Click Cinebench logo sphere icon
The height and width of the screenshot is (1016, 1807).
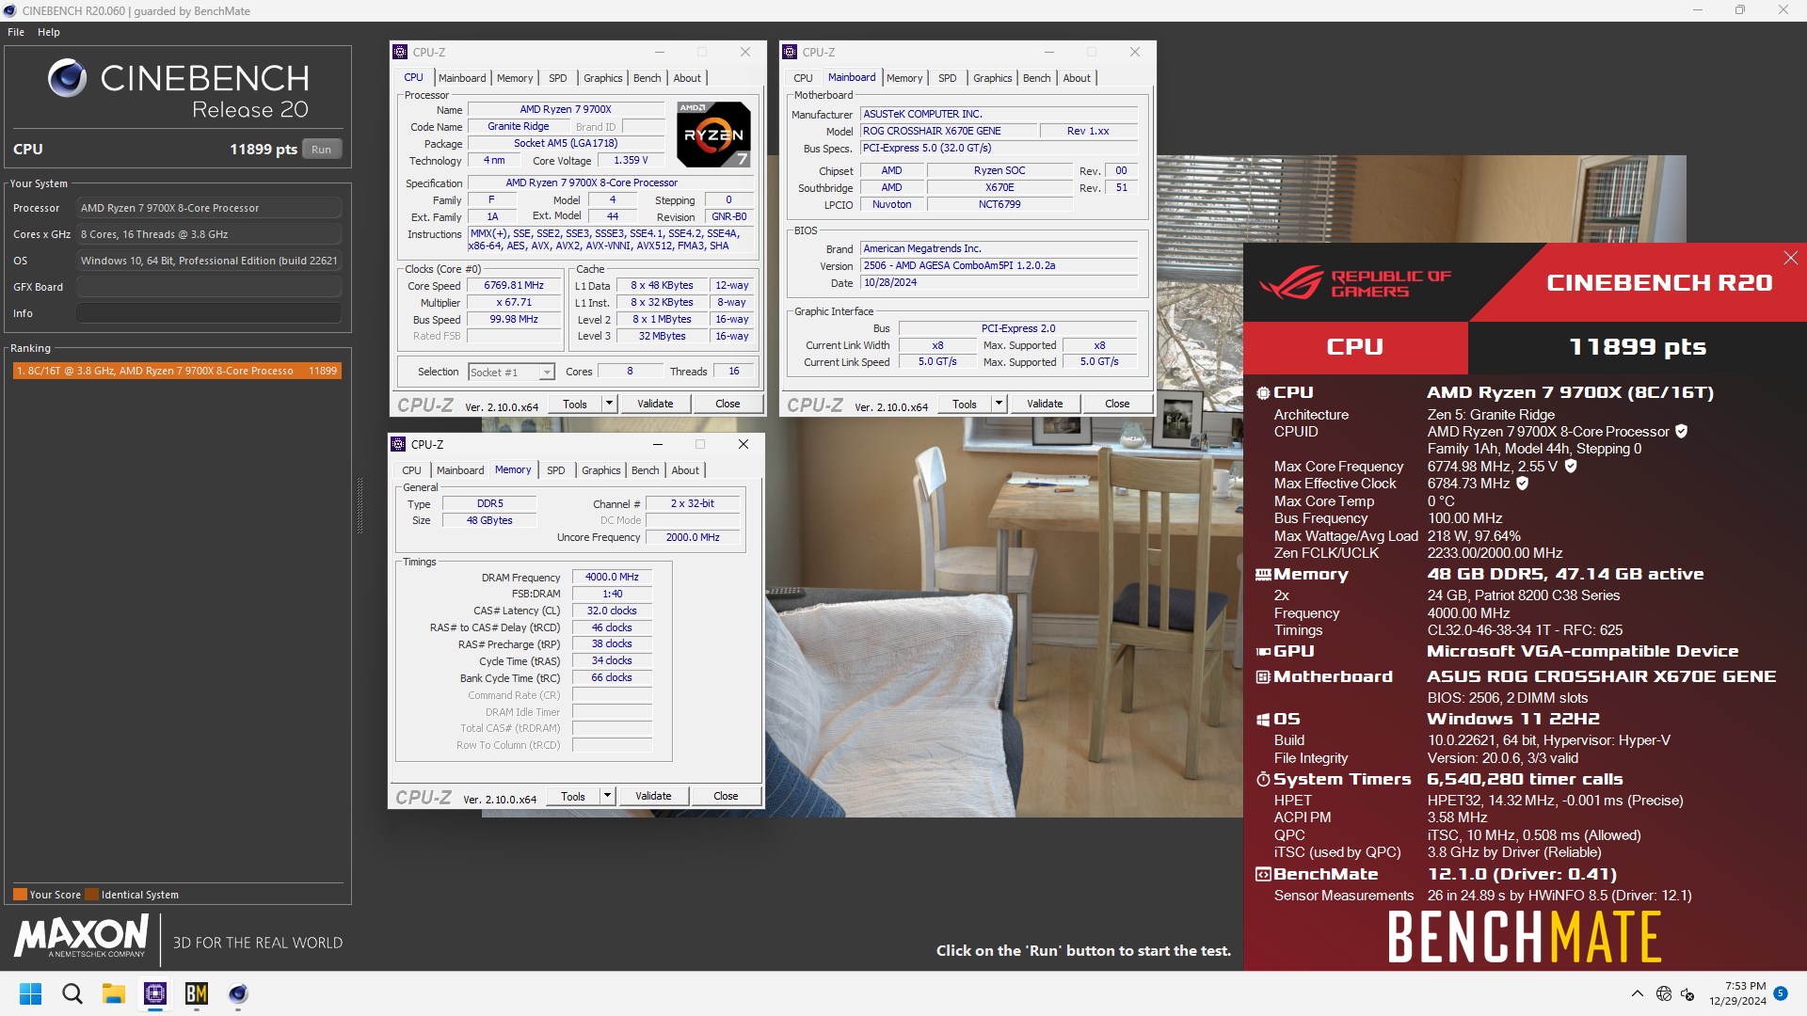tap(67, 78)
